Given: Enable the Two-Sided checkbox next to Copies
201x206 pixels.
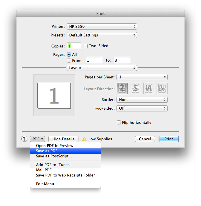Looking at the screenshot, I should [86, 46].
